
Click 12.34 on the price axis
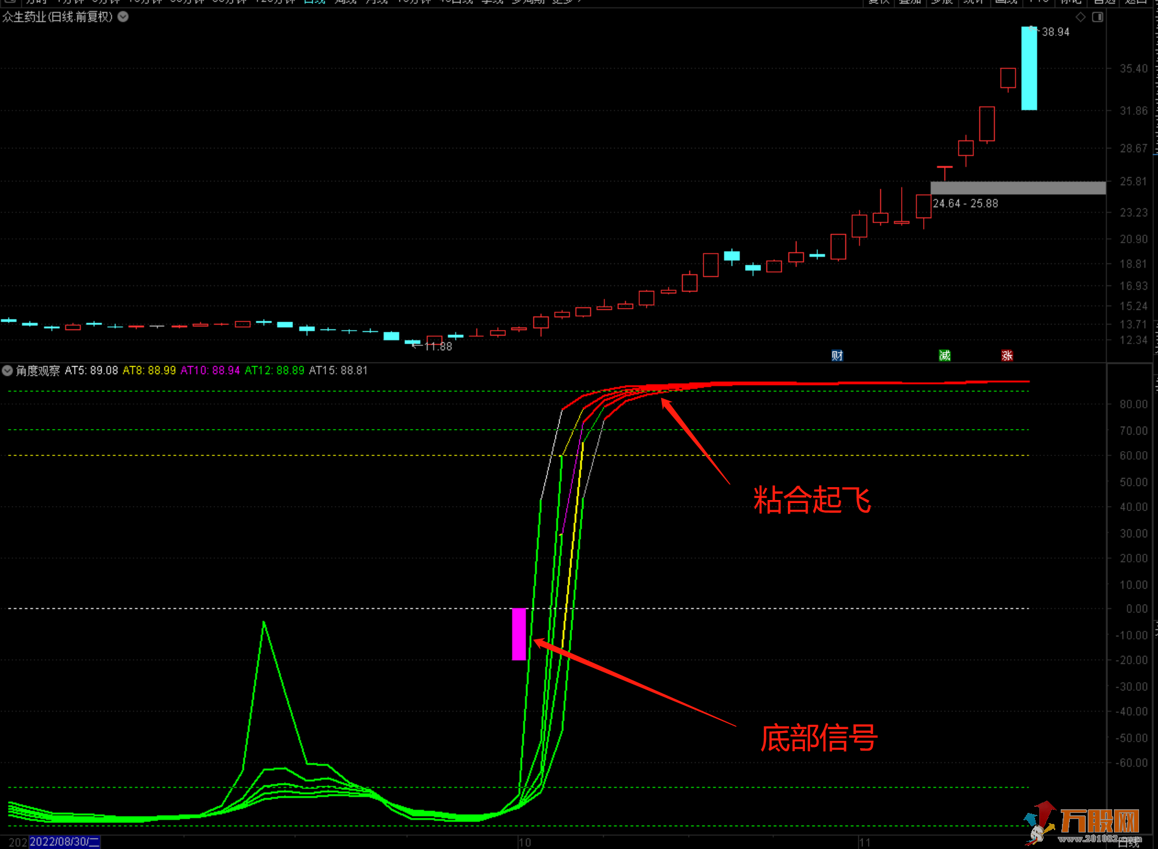(1134, 340)
